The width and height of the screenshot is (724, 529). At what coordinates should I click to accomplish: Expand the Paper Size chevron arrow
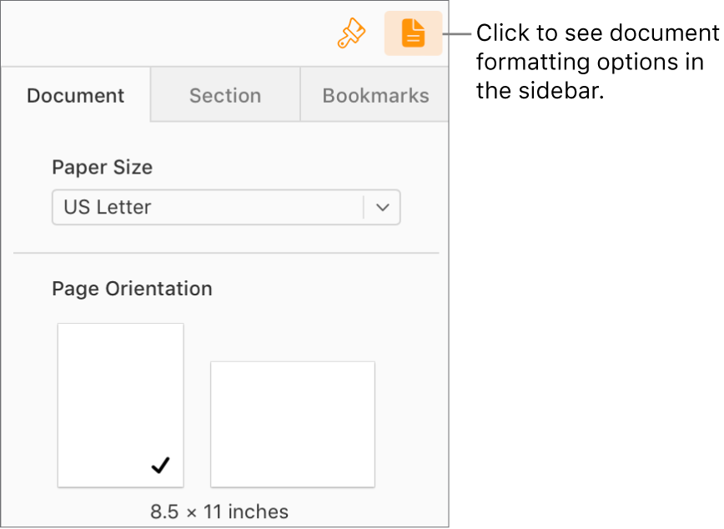(x=383, y=208)
